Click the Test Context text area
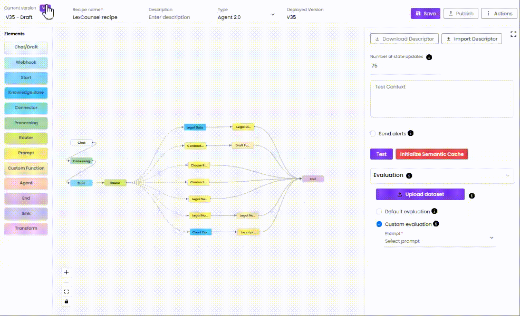 442,99
